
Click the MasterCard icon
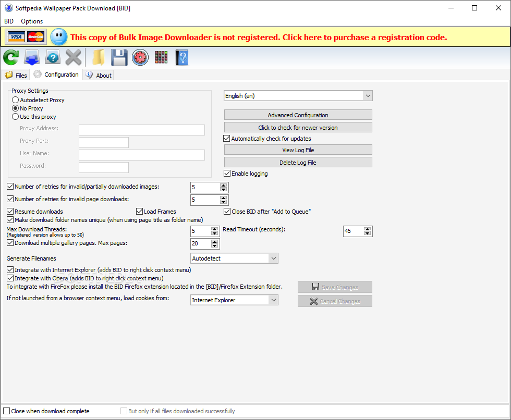pos(35,37)
